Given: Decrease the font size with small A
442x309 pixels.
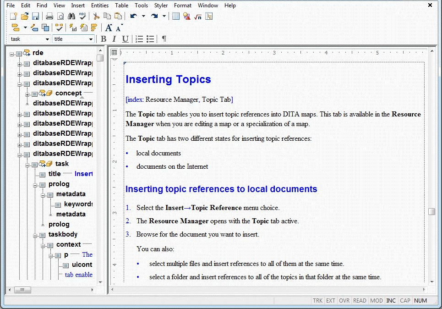Looking at the screenshot, I should click(x=119, y=28).
